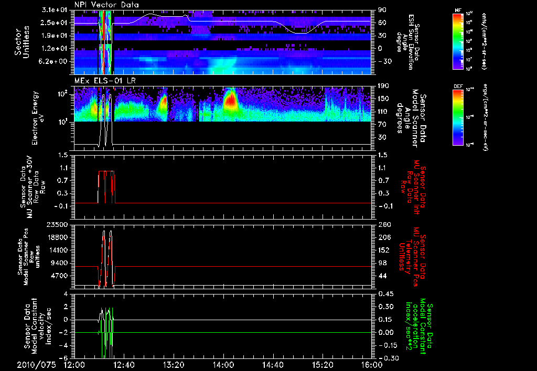Click the NF color bar legend
537x371 pixels.
tap(458, 41)
